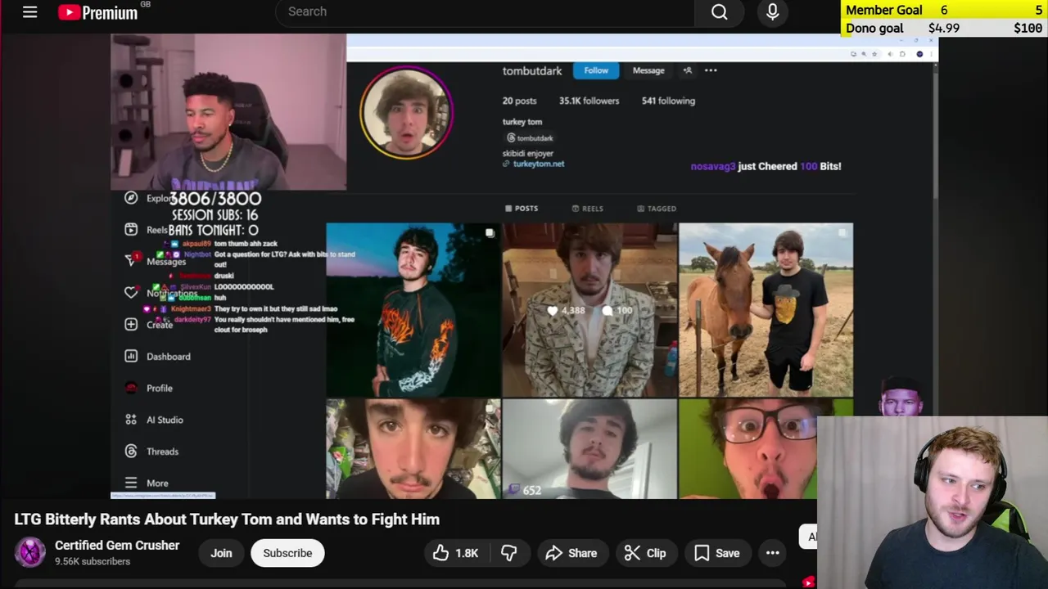Click the Dono goal $4.99 bar

coord(944,28)
